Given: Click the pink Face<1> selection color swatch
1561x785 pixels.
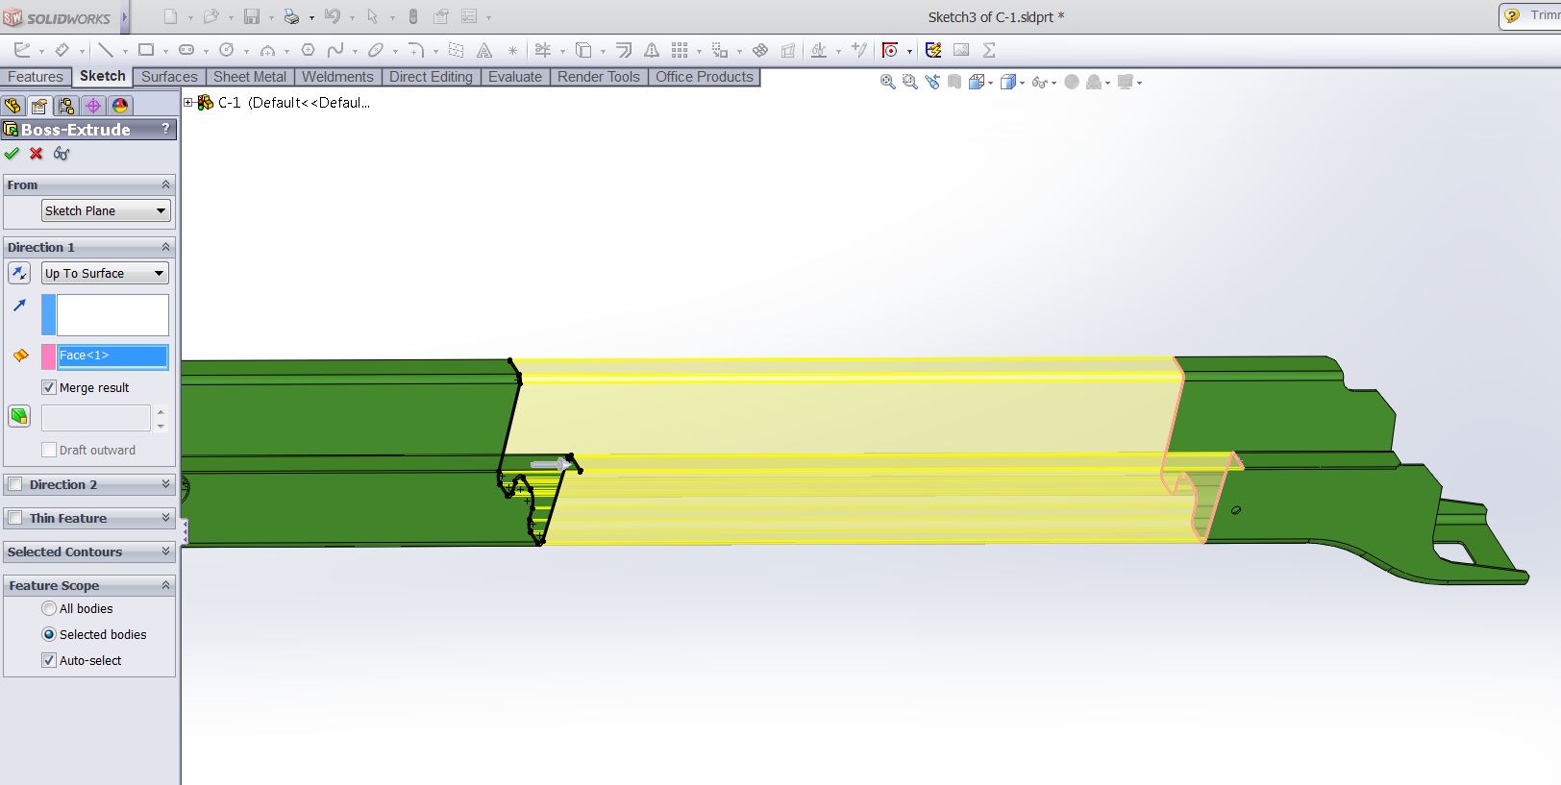Looking at the screenshot, I should [x=48, y=356].
